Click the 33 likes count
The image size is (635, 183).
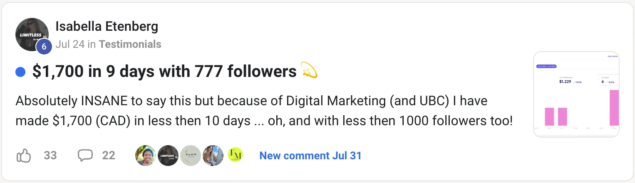pyautogui.click(x=50, y=156)
